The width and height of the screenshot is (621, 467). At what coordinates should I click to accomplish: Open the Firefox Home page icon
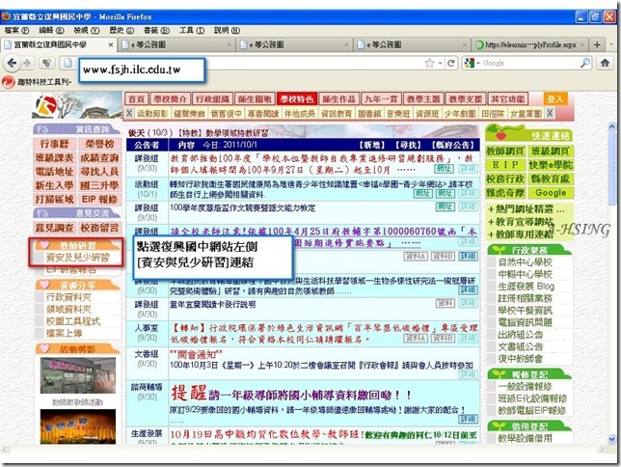click(x=605, y=63)
